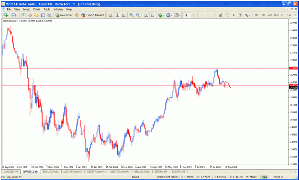Select the arrow Cursor tool
Screen dimensions: 299x180
point(187,15)
